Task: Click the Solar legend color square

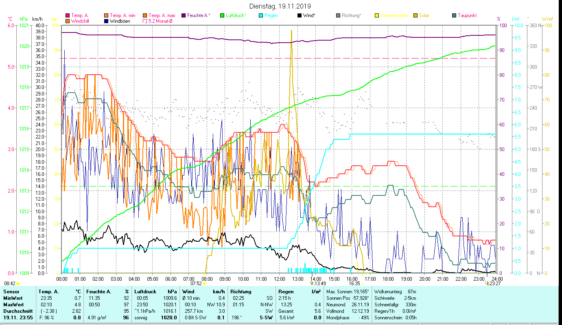Action: coord(415,16)
